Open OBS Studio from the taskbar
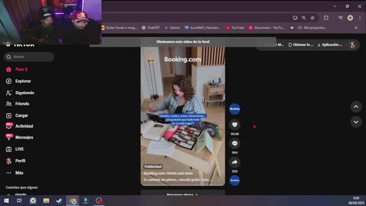Screen dimensions: 366x206 pos(99,201)
